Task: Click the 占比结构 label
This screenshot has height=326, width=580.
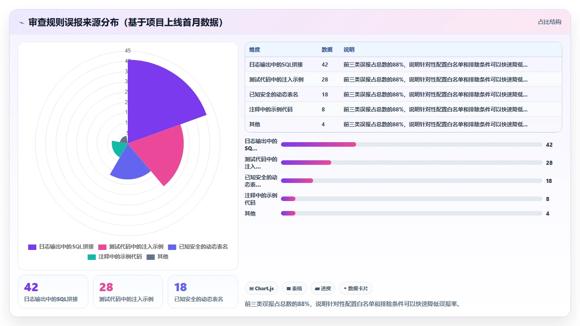Action: tap(550, 22)
